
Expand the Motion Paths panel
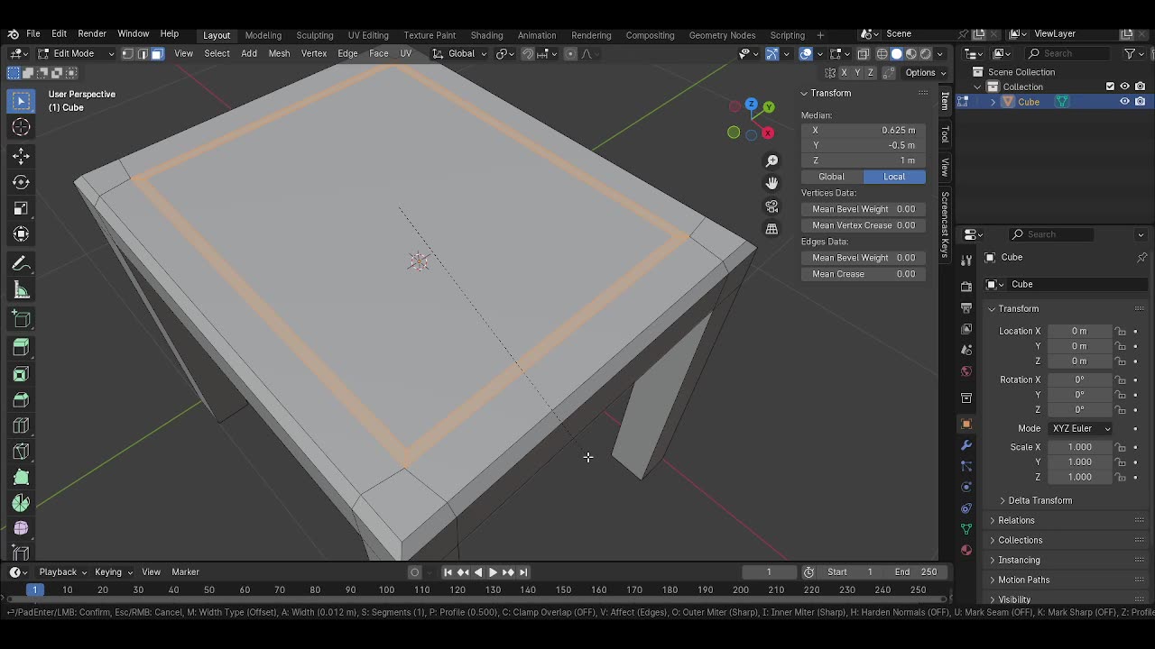(1023, 580)
